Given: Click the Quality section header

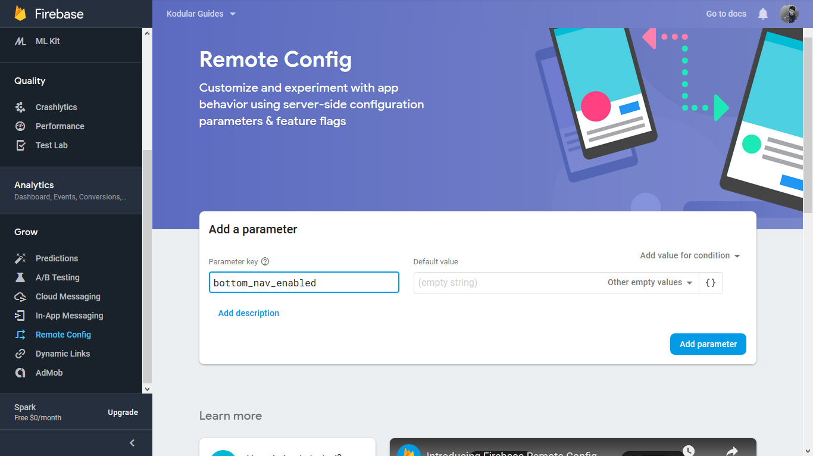Looking at the screenshot, I should click(x=30, y=81).
